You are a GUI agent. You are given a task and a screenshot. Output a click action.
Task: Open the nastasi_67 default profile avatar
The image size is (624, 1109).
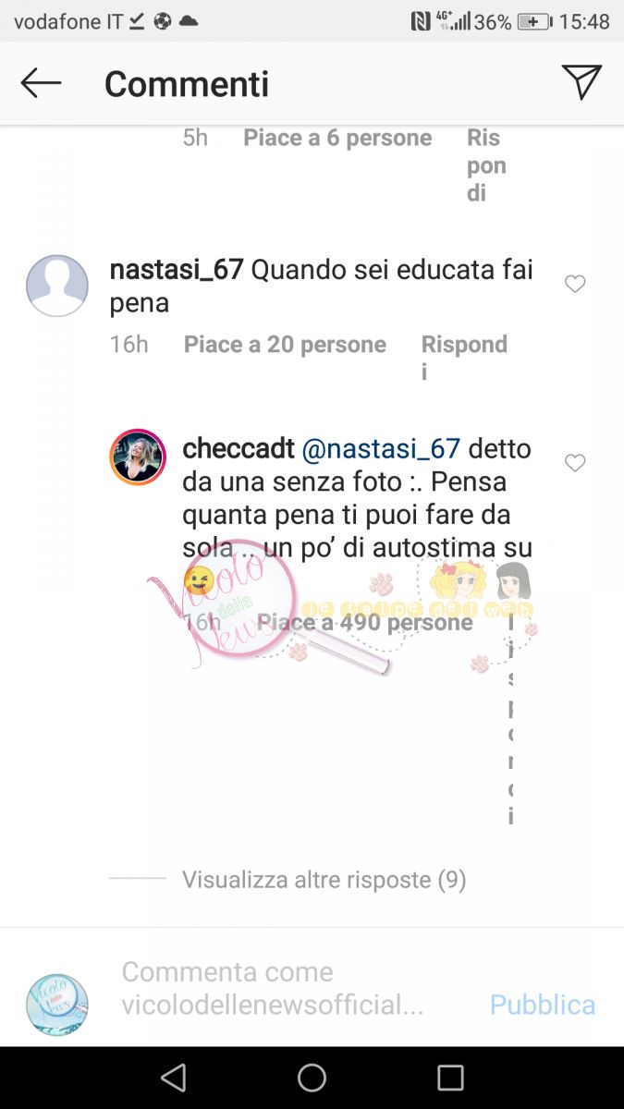coord(57,286)
